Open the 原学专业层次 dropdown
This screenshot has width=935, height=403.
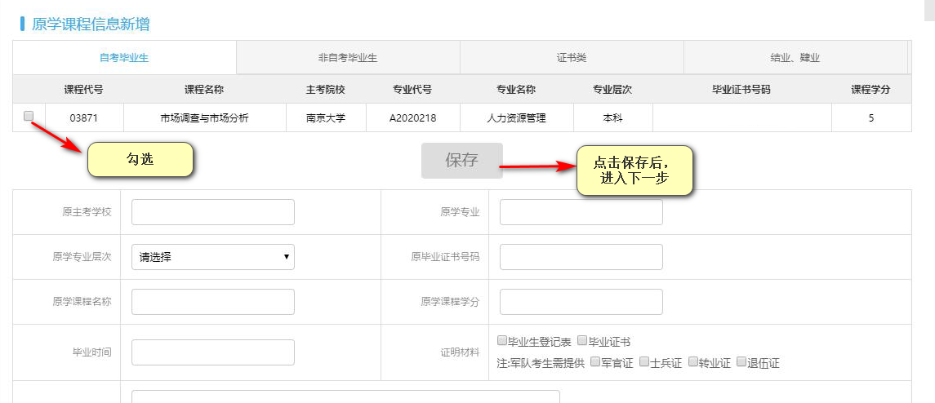(x=212, y=257)
